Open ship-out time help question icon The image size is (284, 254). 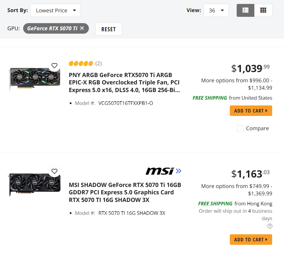(x=270, y=226)
